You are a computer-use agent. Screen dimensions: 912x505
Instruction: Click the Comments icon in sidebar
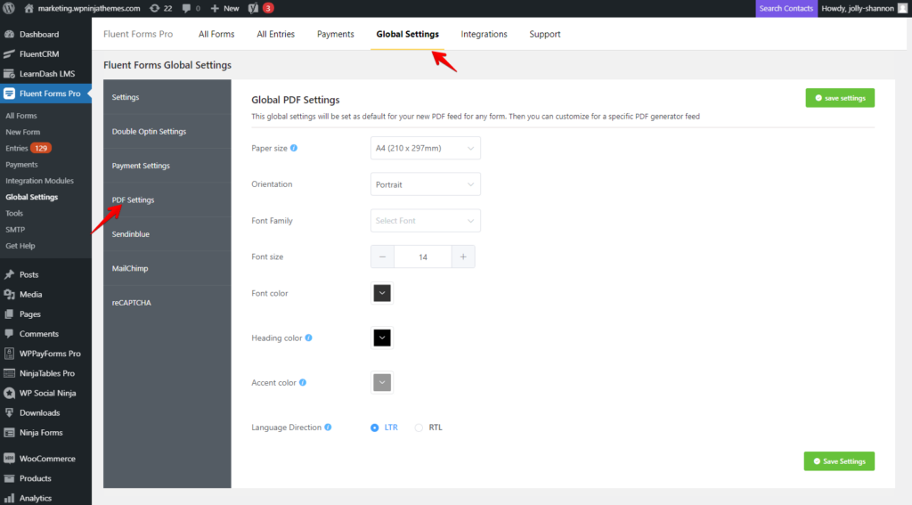tap(9, 334)
